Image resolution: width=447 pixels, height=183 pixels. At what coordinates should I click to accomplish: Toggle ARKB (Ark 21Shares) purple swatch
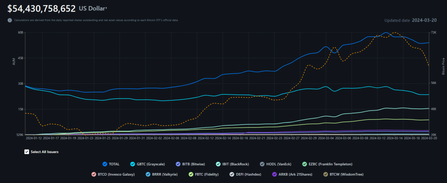click(274, 174)
